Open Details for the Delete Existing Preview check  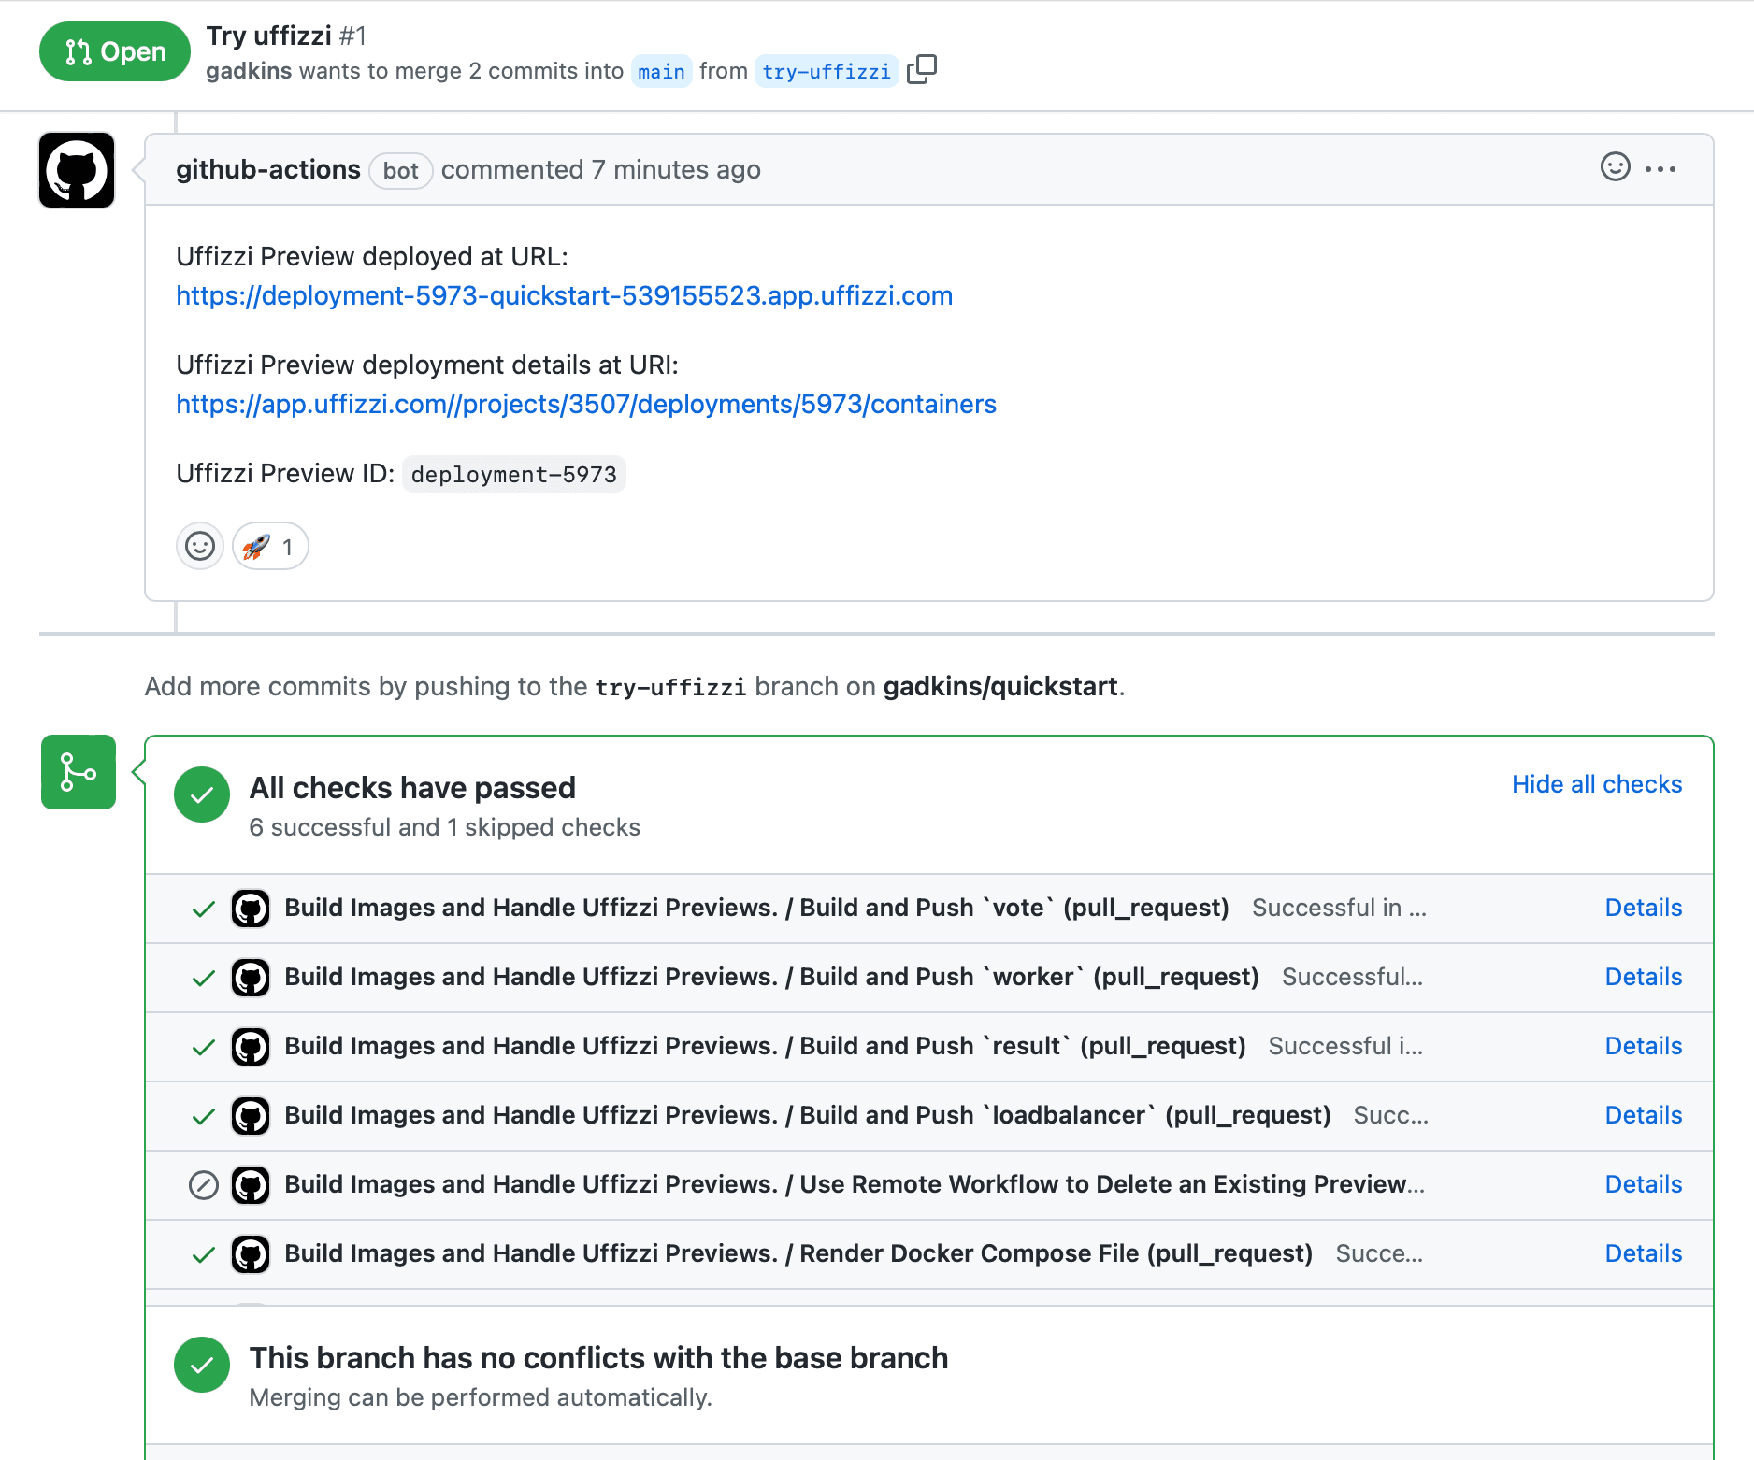pos(1643,1184)
